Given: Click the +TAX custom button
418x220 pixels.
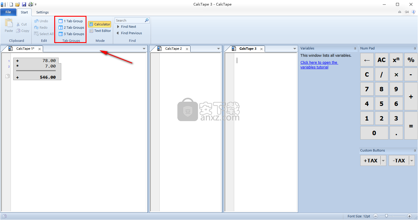Looking at the screenshot, I should coord(370,161).
